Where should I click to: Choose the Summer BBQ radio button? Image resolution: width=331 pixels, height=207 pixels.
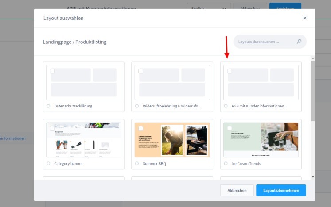click(x=137, y=163)
